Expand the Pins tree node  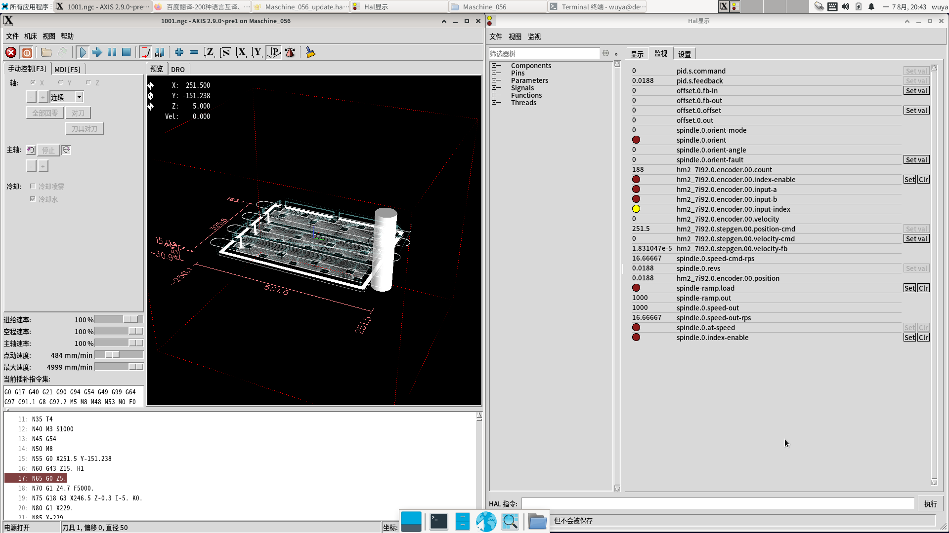[494, 73]
